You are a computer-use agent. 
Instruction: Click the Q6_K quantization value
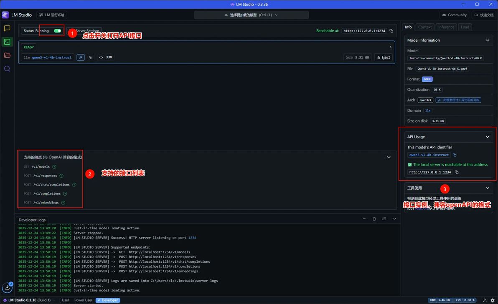[x=437, y=90]
